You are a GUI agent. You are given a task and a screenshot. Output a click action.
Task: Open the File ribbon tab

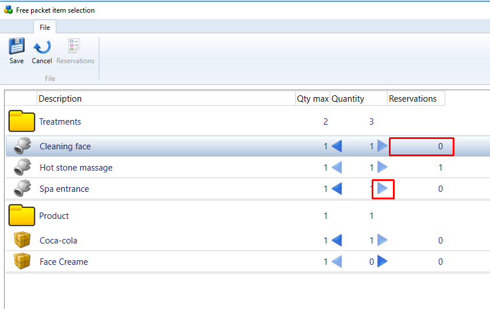[x=45, y=27]
